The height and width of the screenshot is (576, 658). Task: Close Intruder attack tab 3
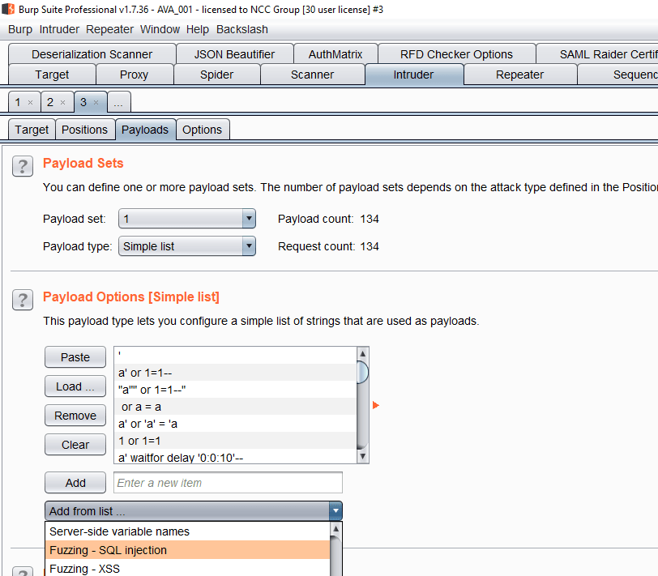(96, 103)
